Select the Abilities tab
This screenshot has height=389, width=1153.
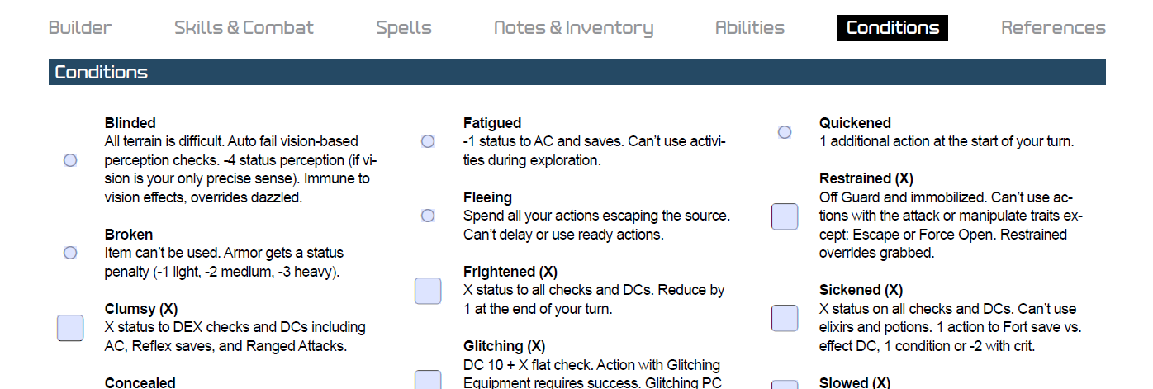click(750, 28)
